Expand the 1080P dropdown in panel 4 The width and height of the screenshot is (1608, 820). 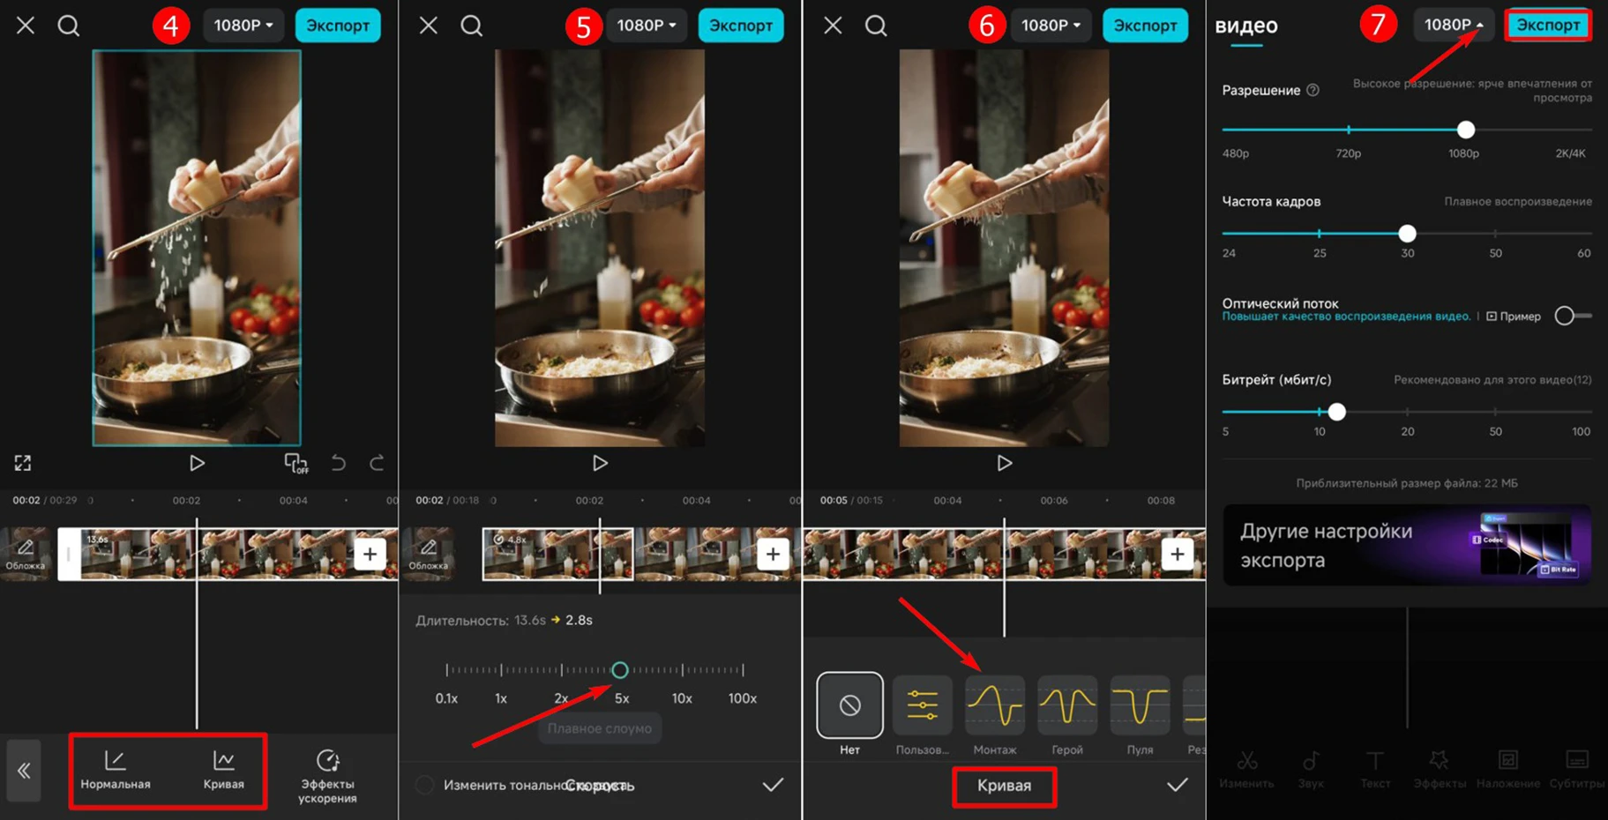point(243,26)
